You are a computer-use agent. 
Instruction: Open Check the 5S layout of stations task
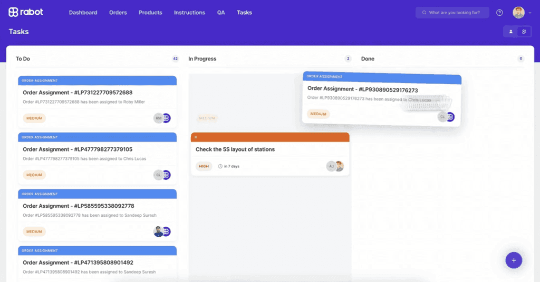(235, 149)
